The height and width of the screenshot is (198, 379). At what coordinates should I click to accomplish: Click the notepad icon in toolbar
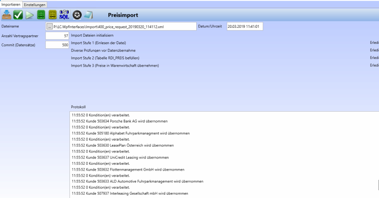click(x=87, y=16)
